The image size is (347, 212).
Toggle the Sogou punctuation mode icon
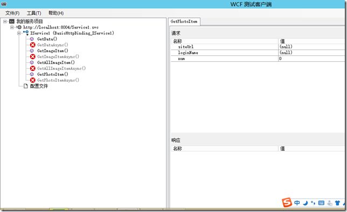coord(313,203)
